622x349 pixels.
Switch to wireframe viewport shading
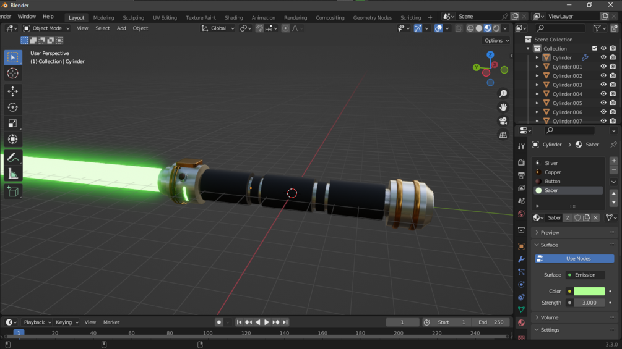click(470, 28)
